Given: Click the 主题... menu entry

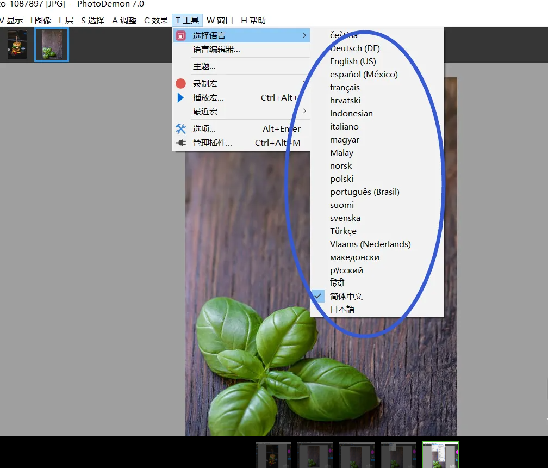Looking at the screenshot, I should (204, 66).
